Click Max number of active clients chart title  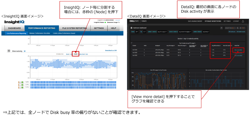(216, 70)
